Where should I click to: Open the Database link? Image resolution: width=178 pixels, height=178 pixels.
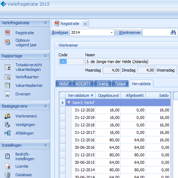tap(23, 175)
